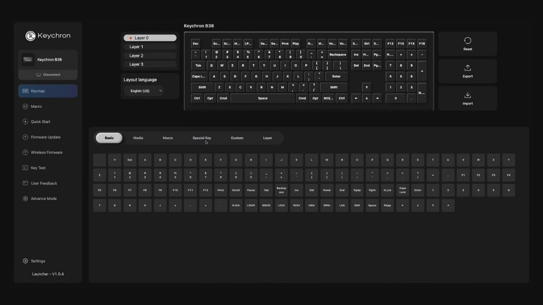The height and width of the screenshot is (305, 543).
Task: Select F13 key on keyboard layout
Action: point(390,43)
